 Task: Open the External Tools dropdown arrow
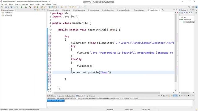tap(32, 7)
